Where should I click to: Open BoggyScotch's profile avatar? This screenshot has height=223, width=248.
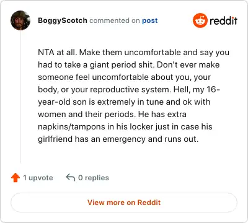point(20,20)
